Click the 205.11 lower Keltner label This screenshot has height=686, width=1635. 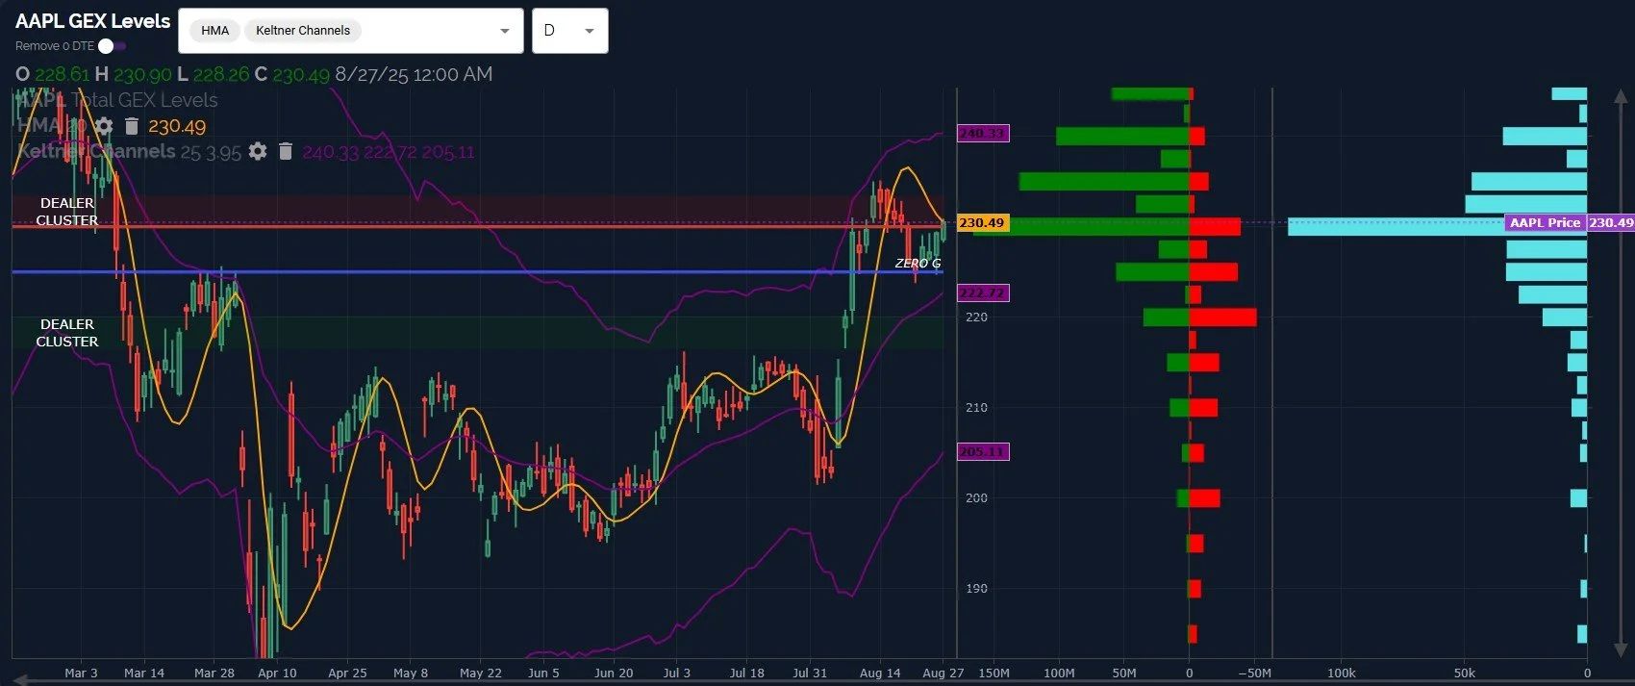click(x=983, y=451)
